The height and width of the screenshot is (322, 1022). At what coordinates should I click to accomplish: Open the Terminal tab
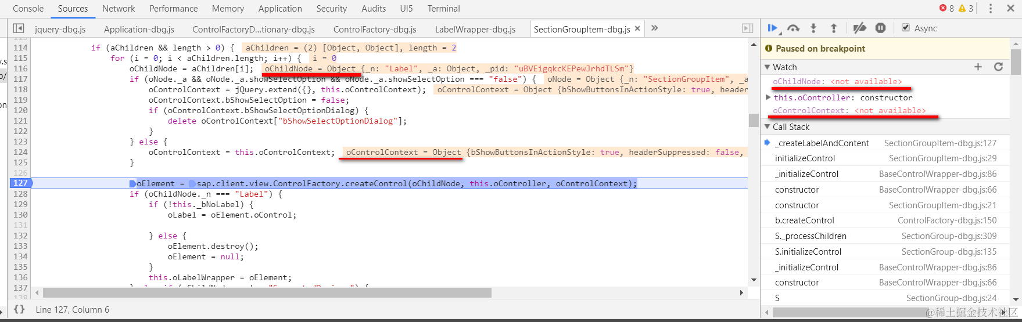pos(444,8)
